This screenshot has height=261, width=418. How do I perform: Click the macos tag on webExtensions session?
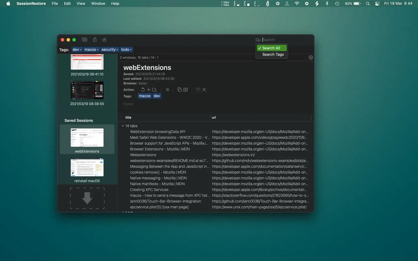coord(145,96)
